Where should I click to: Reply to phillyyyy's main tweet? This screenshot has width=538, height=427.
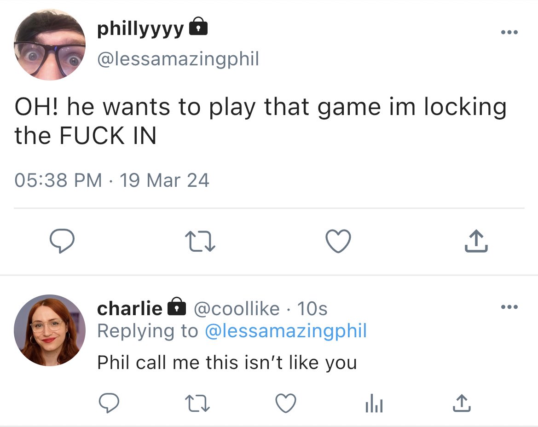pyautogui.click(x=62, y=241)
